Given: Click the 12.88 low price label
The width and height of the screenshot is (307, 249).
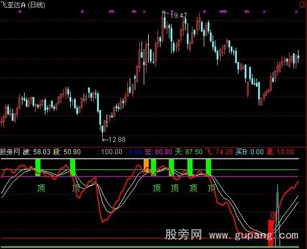Looking at the screenshot, I should [x=117, y=140].
